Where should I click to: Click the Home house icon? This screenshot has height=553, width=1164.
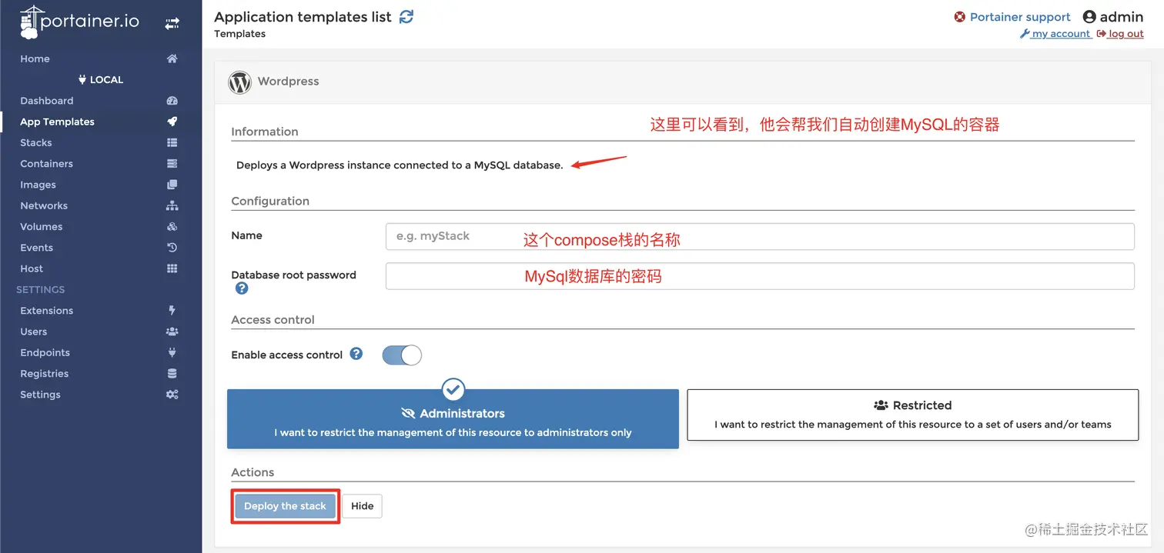click(x=172, y=58)
